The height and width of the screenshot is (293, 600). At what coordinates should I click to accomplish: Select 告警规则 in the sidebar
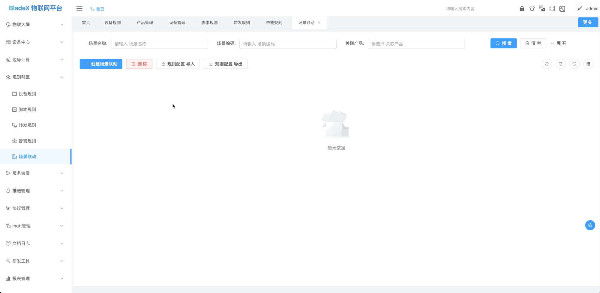(x=27, y=141)
